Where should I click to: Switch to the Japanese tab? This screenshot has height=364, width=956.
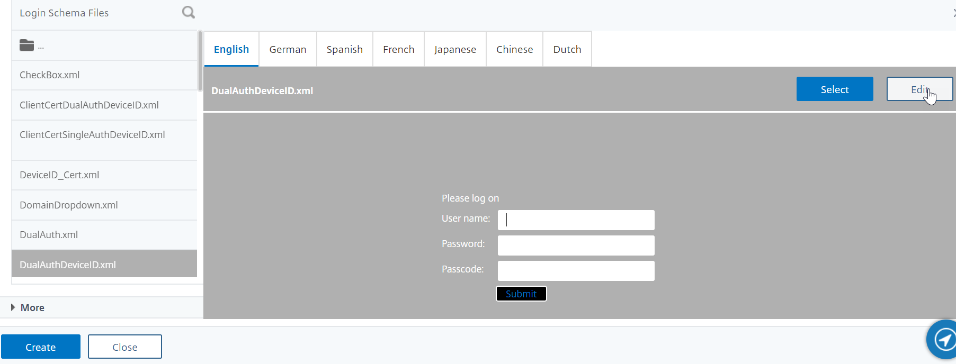click(x=455, y=49)
